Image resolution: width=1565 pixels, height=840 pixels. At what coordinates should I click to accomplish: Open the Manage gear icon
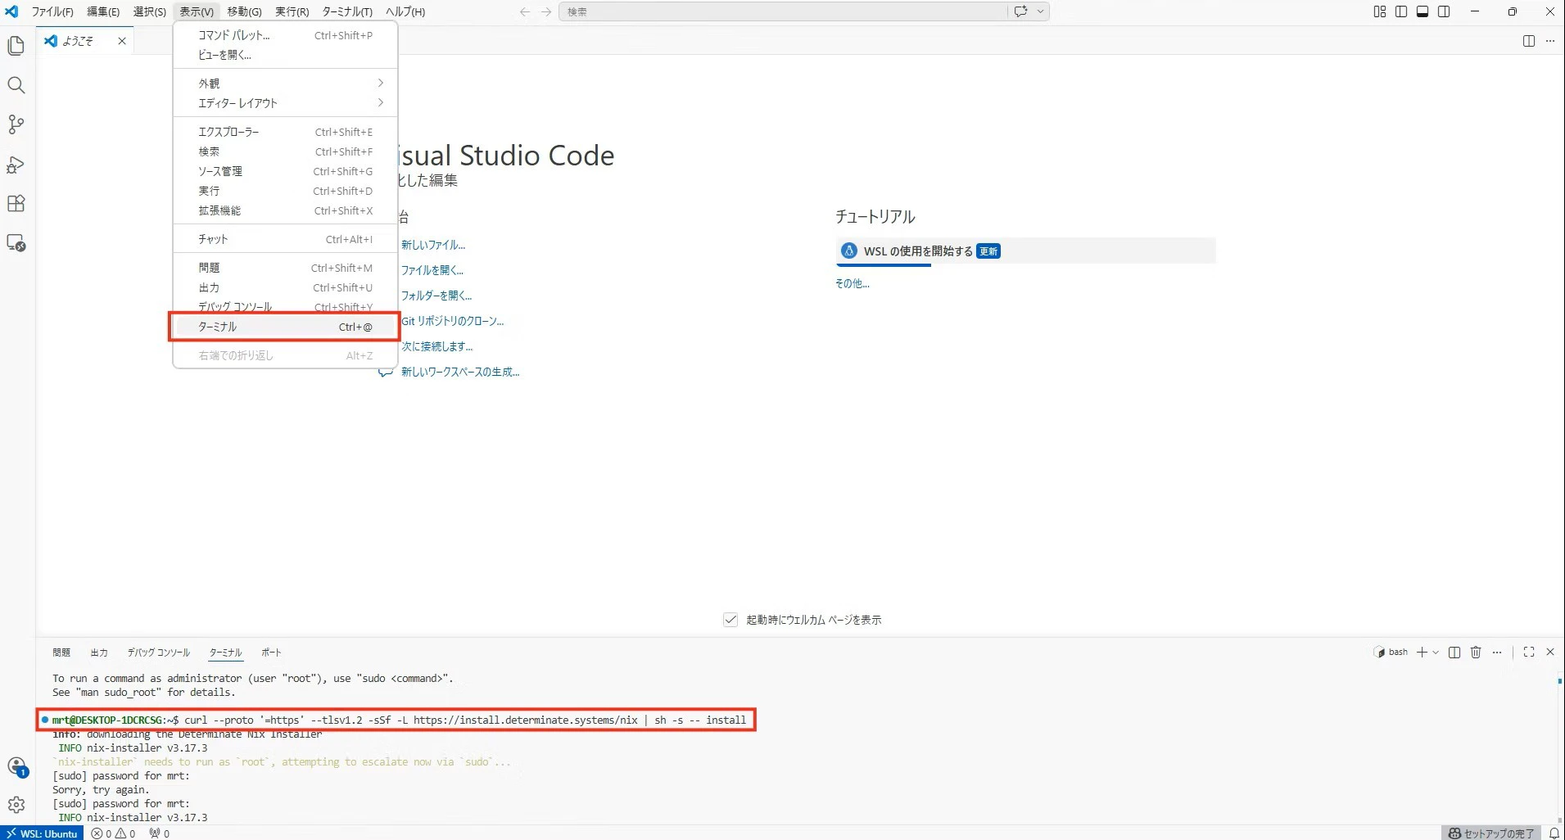(16, 805)
